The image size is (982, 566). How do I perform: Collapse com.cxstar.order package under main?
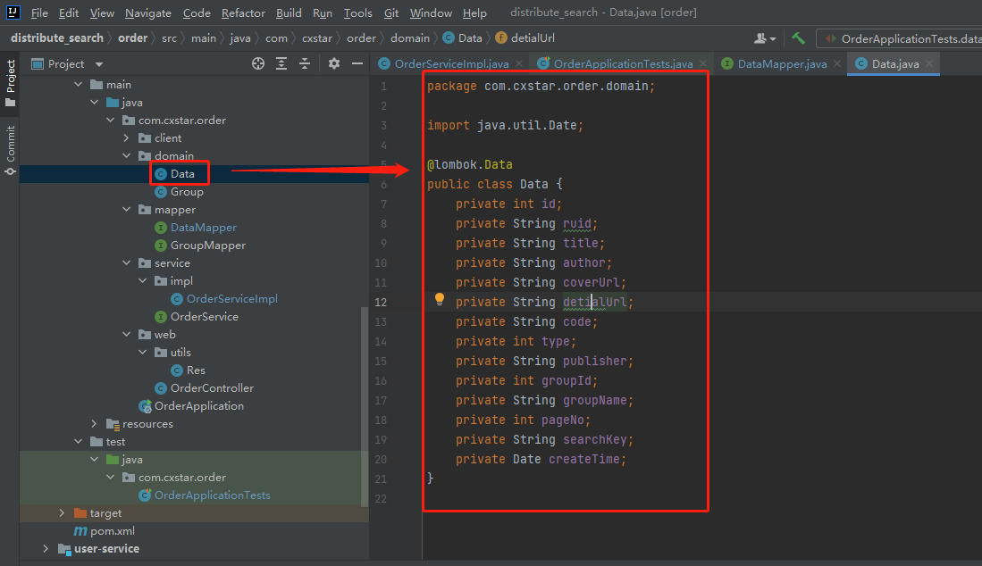point(110,121)
